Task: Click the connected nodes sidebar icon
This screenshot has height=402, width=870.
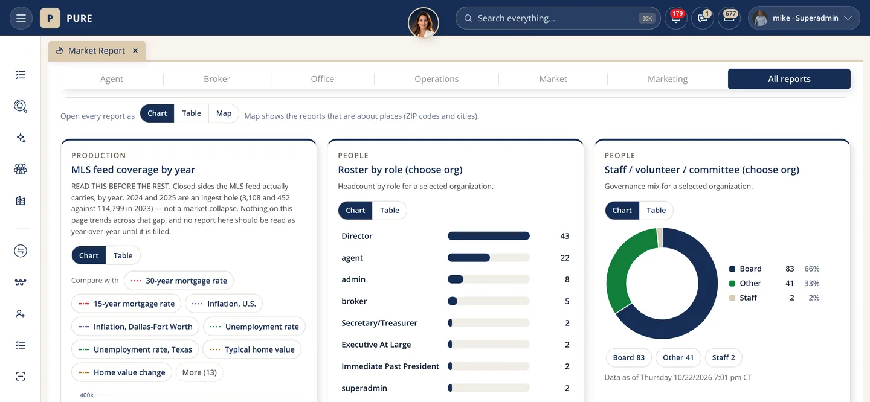Action: click(21, 282)
